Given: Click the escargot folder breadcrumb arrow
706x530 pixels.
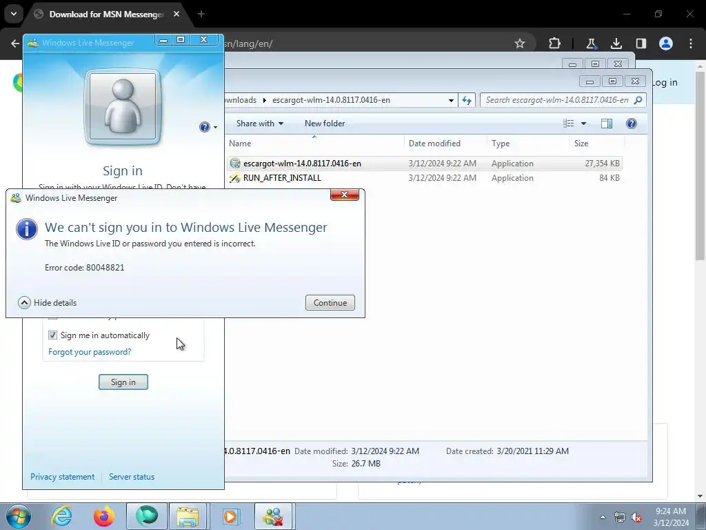Looking at the screenshot, I should click(x=265, y=100).
